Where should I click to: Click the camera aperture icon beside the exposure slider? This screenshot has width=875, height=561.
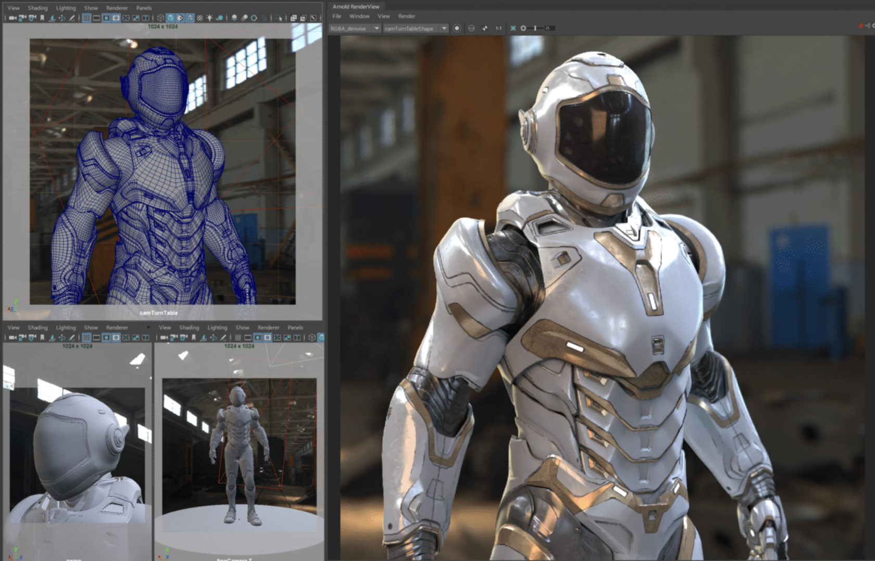(x=523, y=28)
